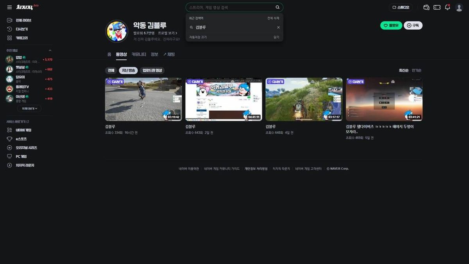Subscribe with the 구독 button

click(x=413, y=25)
